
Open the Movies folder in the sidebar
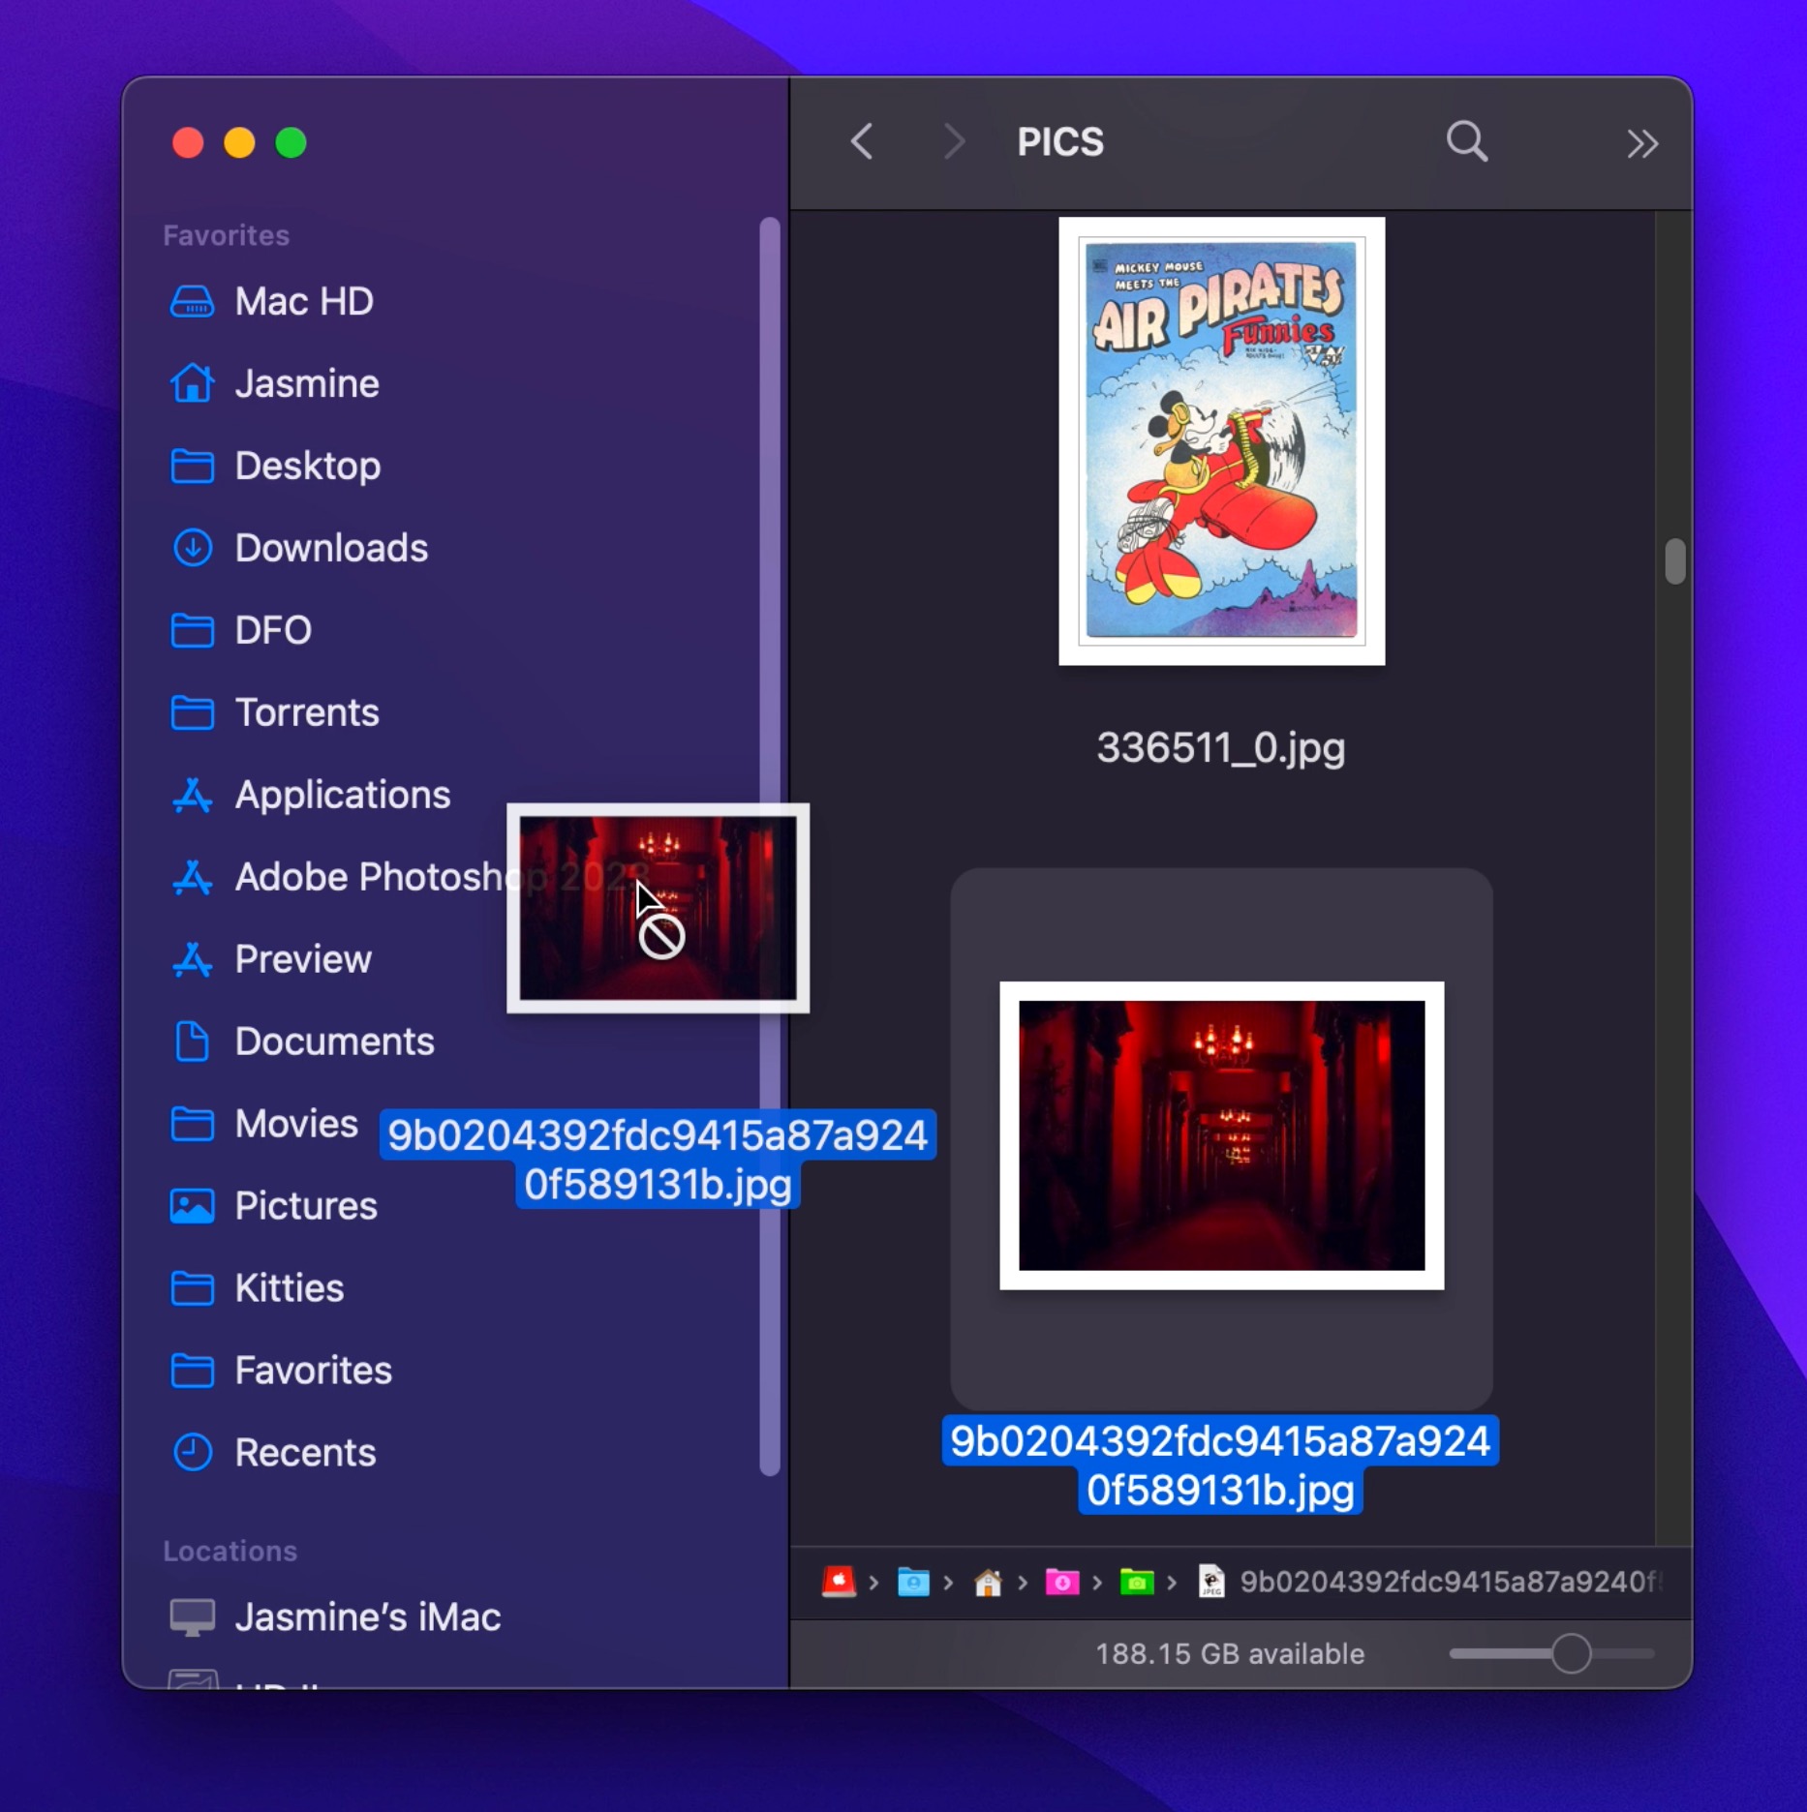coord(263,1124)
